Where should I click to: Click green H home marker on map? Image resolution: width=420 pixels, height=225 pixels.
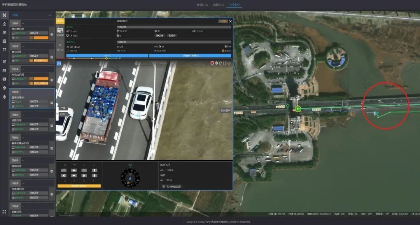pos(298,109)
